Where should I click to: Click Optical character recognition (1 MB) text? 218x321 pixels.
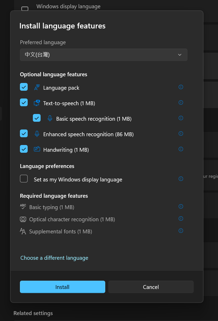point(72,219)
